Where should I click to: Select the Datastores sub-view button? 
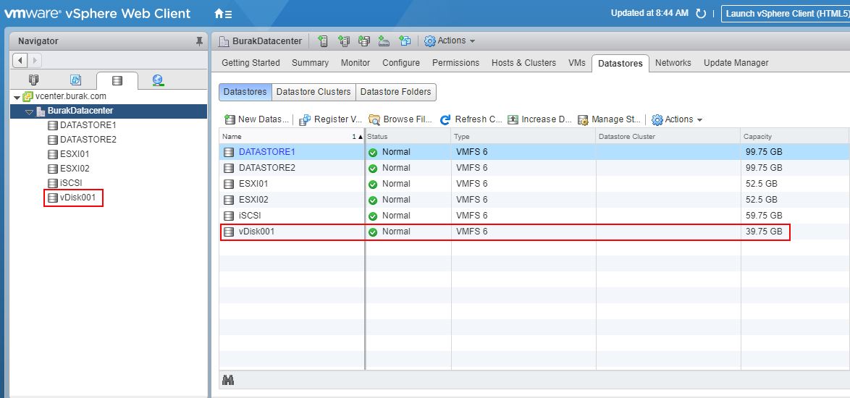click(x=245, y=92)
